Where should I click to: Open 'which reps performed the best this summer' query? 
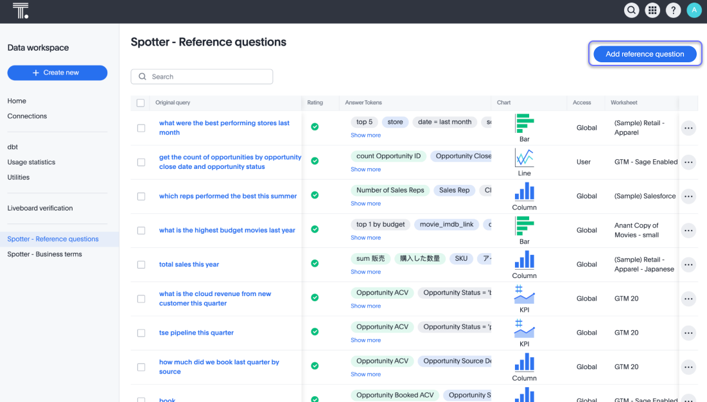228,197
